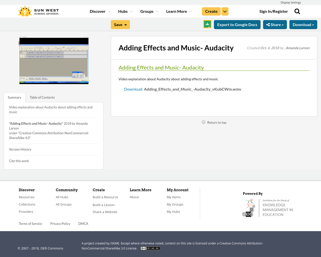Switch to the Table of Contents tab
The height and width of the screenshot is (257, 321).
[x=42, y=97]
